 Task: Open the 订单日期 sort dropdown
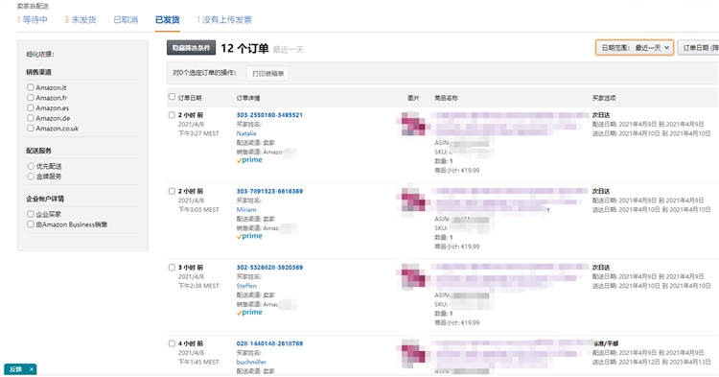click(698, 48)
